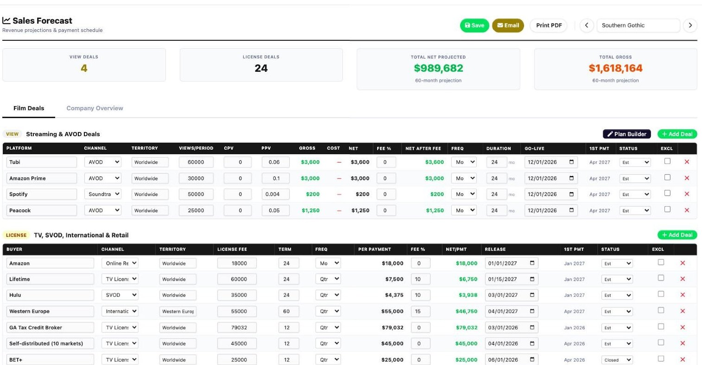
Task: Delete the Lifetime license deal
Action: (x=683, y=279)
